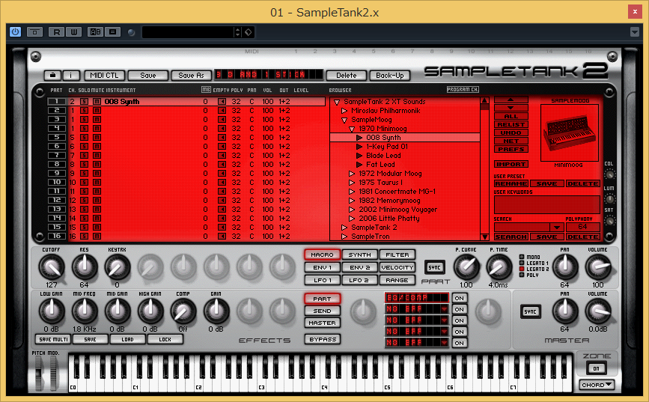
Task: Click the info i button
Action: (x=71, y=76)
